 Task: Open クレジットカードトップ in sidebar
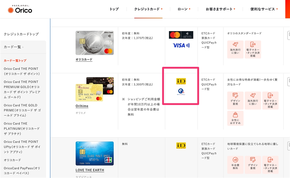pyautogui.click(x=21, y=34)
